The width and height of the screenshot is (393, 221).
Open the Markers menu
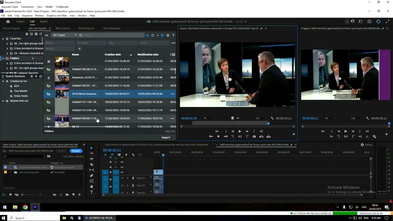tap(39, 16)
